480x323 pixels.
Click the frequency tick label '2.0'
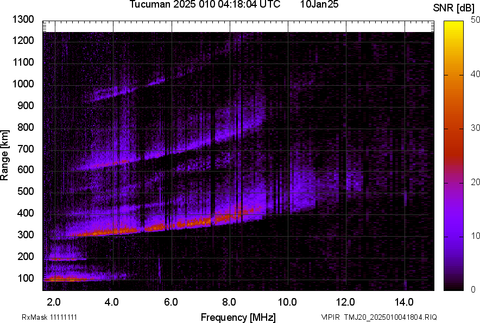click(x=54, y=302)
